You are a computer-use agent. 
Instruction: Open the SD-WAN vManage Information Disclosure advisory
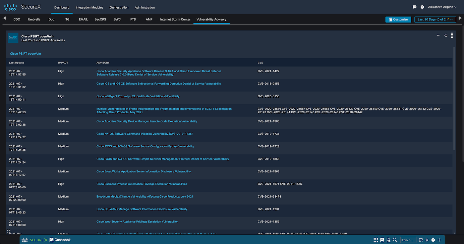142,209
